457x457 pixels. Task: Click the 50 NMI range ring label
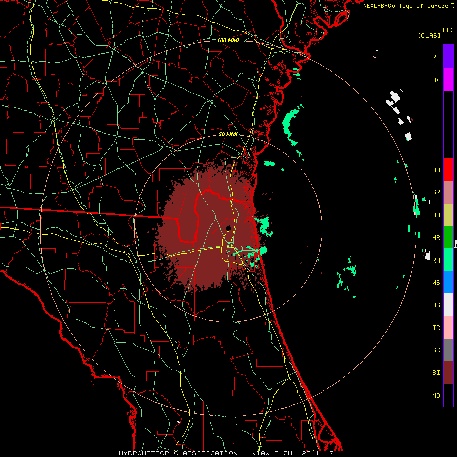click(228, 135)
